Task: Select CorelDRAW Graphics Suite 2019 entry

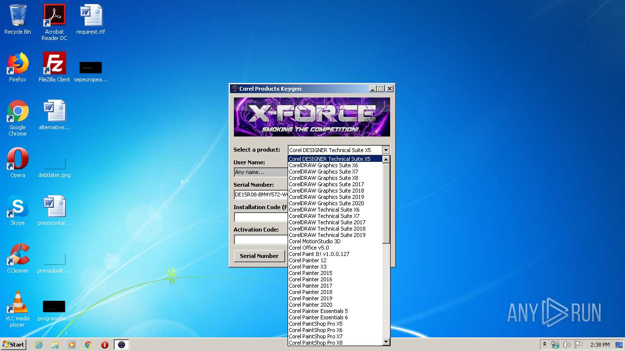Action: [335, 197]
